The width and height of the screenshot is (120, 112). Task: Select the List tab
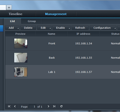tap(12, 21)
